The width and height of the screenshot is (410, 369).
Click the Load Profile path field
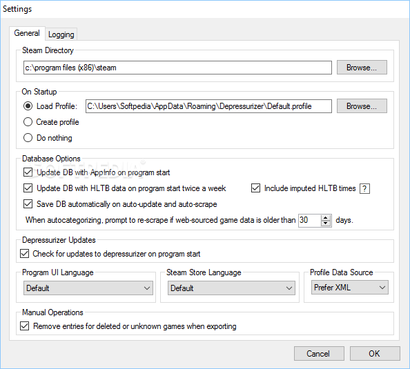click(x=208, y=106)
